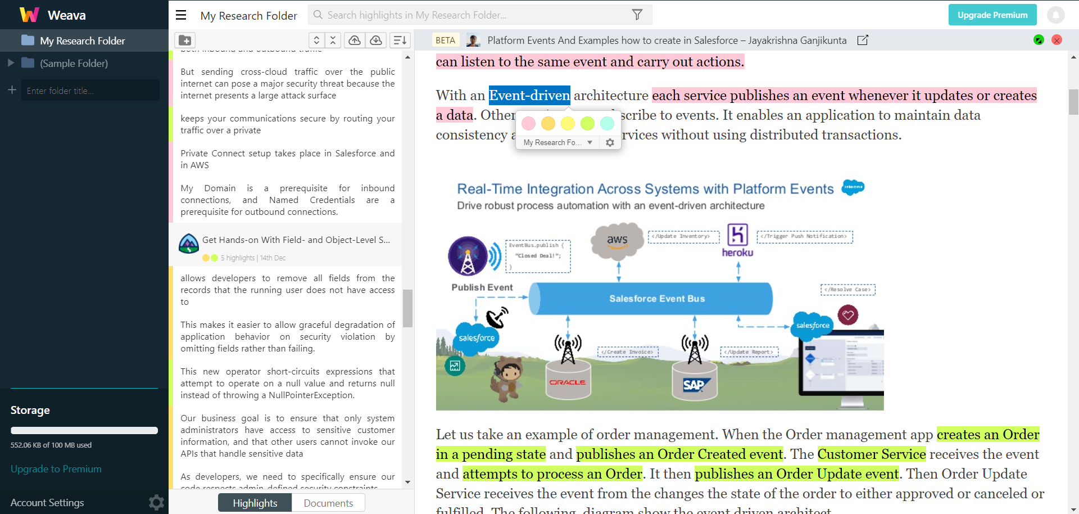Click the article title in reader header
Image resolution: width=1079 pixels, height=514 pixels.
pos(667,40)
